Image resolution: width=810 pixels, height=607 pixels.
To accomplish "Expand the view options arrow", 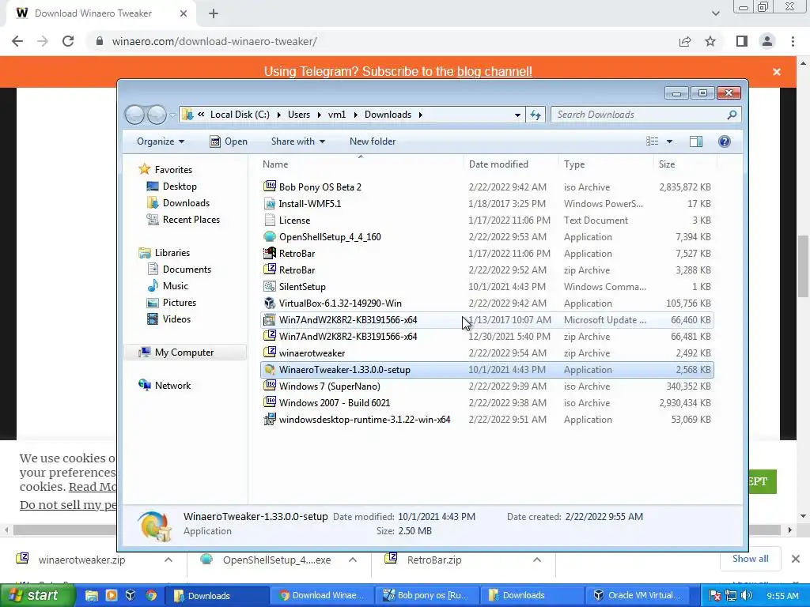I will tap(669, 141).
